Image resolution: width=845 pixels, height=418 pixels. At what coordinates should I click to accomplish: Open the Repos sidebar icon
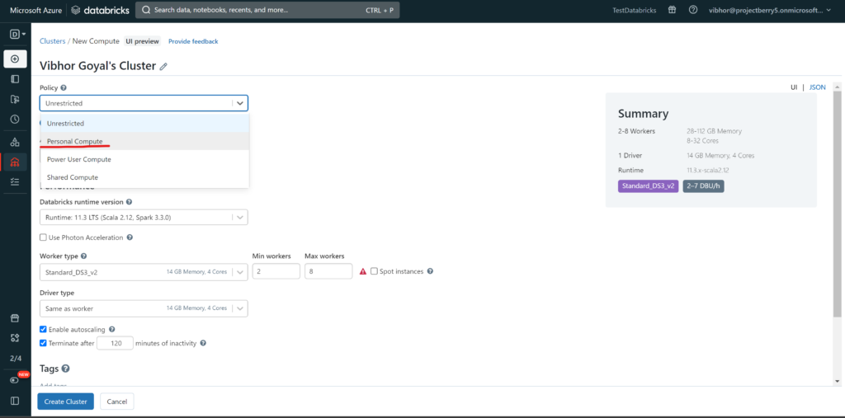click(x=15, y=99)
